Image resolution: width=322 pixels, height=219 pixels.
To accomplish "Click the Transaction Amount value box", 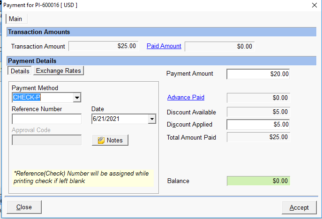I will tap(103, 46).
